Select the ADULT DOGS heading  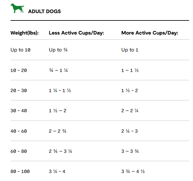[45, 12]
